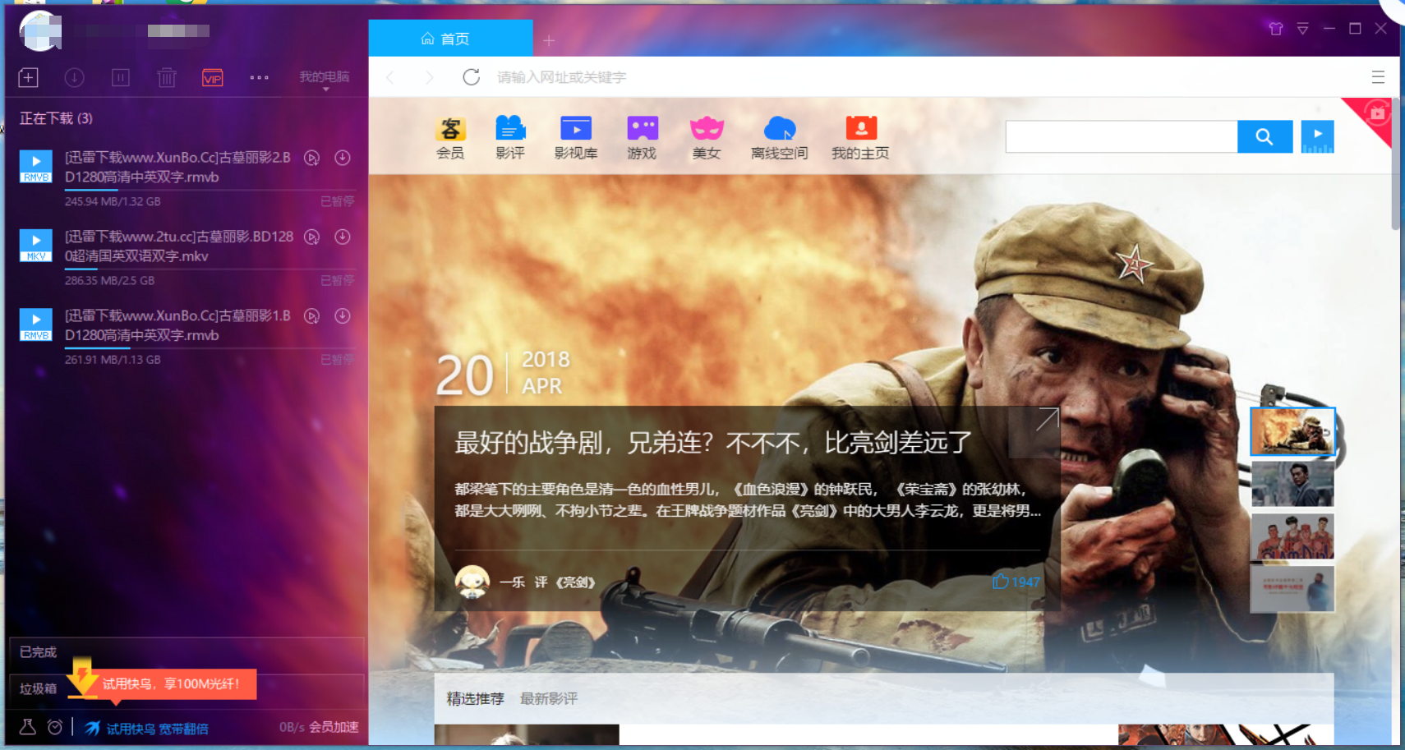
Task: Click the delete trash toolbar icon
Action: pyautogui.click(x=167, y=77)
